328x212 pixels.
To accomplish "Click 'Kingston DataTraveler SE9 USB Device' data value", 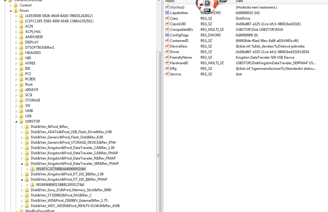I will (x=265, y=57).
